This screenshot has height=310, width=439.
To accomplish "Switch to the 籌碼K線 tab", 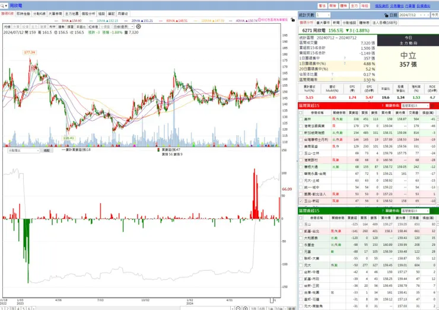I will pyautogui.click(x=7, y=14).
